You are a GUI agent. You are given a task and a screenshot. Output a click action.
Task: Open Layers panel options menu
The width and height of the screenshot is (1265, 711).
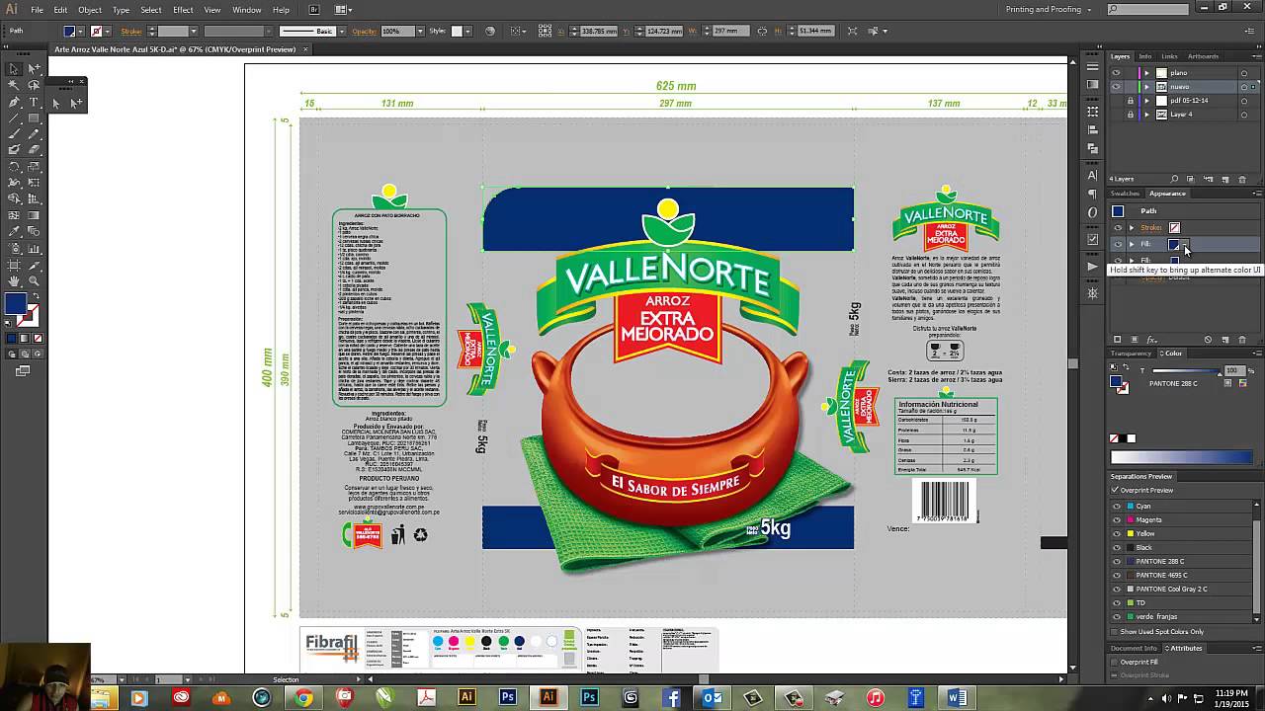click(x=1257, y=56)
